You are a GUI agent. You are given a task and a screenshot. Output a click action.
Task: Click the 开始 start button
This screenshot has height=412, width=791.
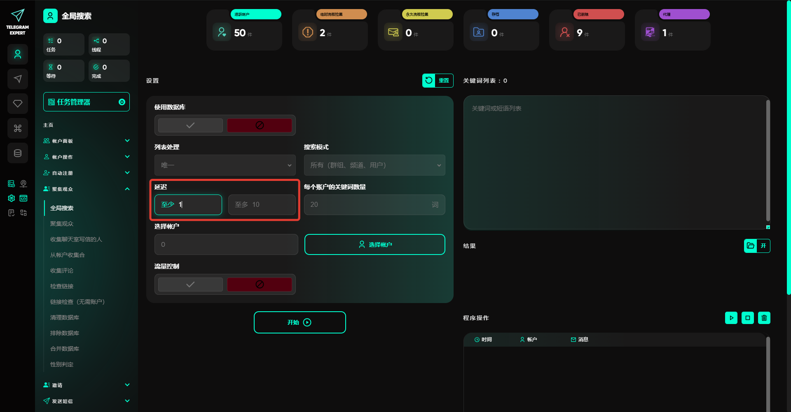300,322
